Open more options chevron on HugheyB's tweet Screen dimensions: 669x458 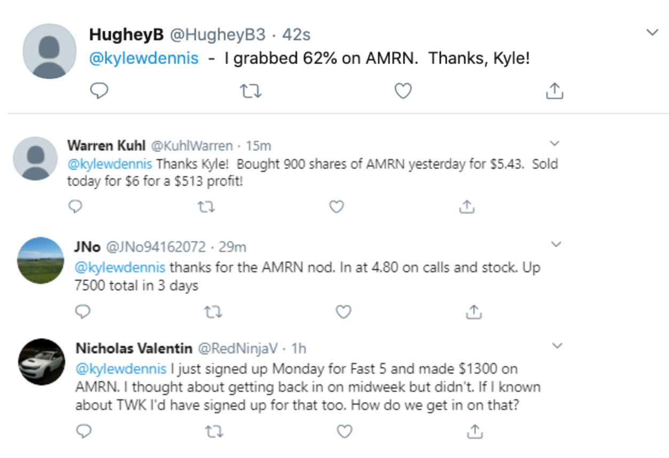pos(652,33)
